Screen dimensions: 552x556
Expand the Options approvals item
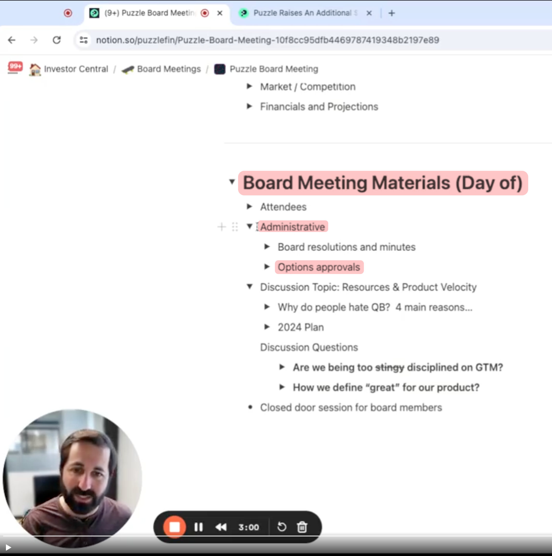[x=267, y=267]
